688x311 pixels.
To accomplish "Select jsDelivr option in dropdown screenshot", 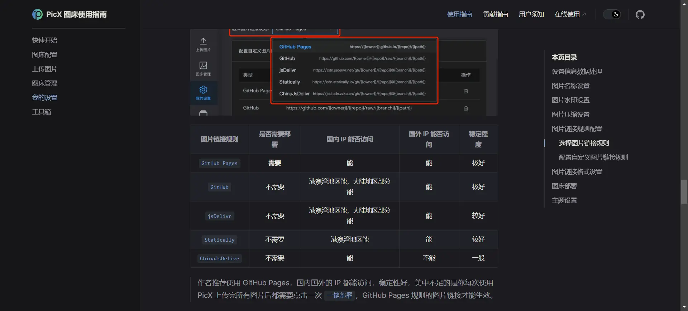I will coord(354,70).
